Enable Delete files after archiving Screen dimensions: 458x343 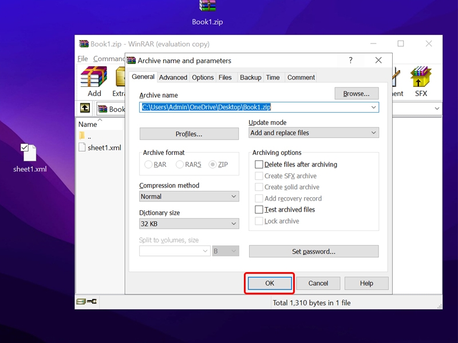coord(259,165)
